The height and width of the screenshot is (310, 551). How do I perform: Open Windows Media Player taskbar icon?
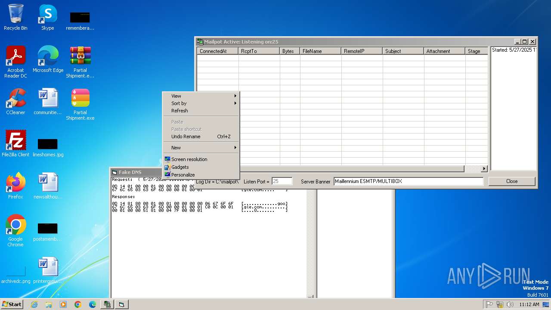pyautogui.click(x=63, y=304)
